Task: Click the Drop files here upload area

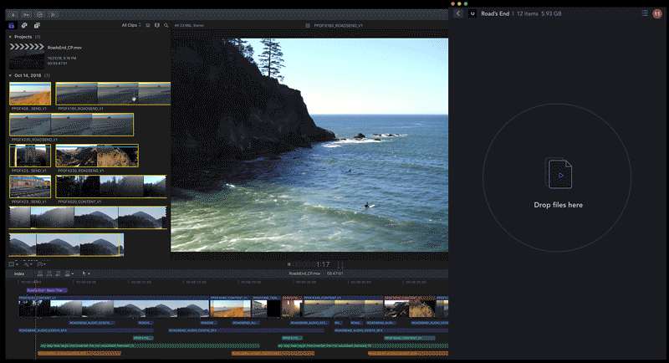Action: coord(557,177)
